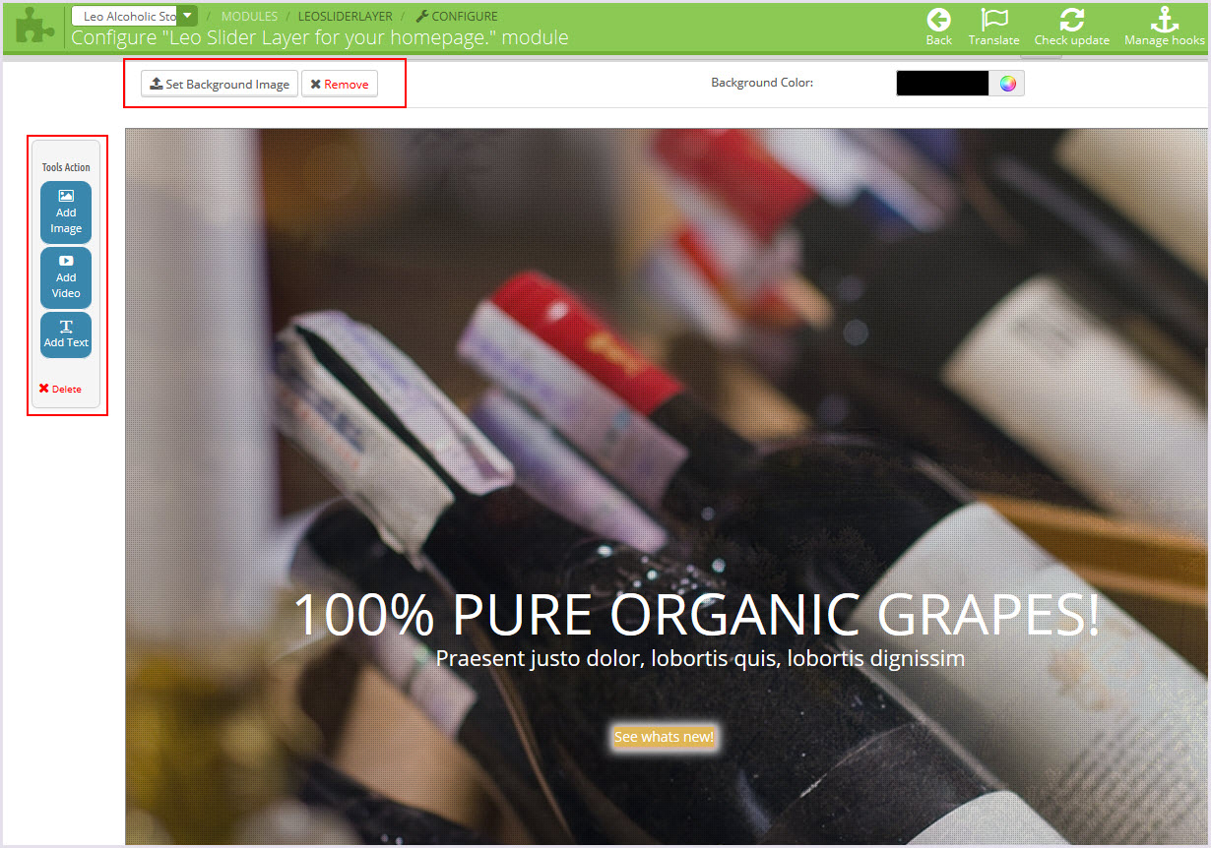Click the 'Background Color:' label
The width and height of the screenshot is (1211, 848).
pos(762,83)
